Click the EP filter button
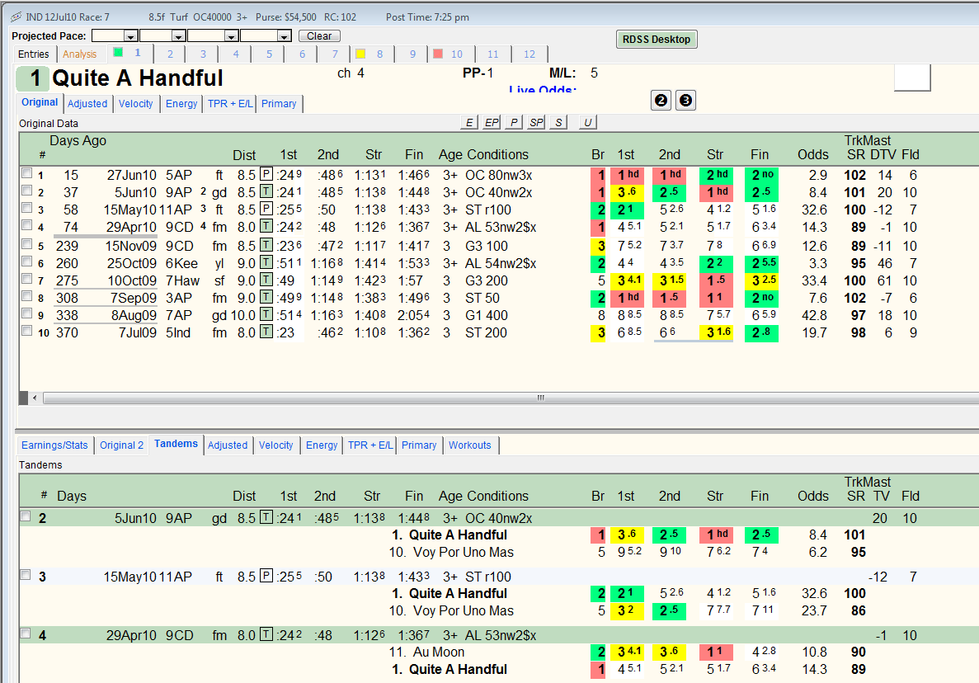Image resolution: width=979 pixels, height=683 pixels. [492, 122]
